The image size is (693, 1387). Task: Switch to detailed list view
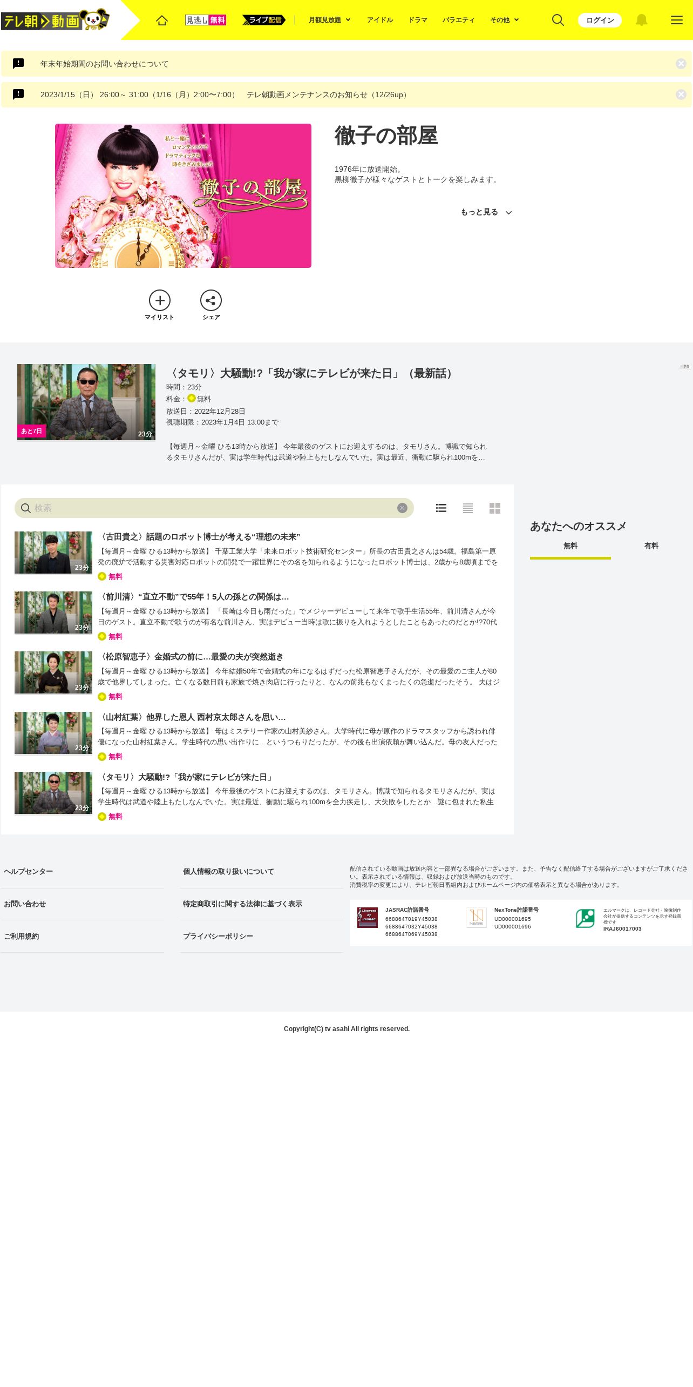coord(441,508)
